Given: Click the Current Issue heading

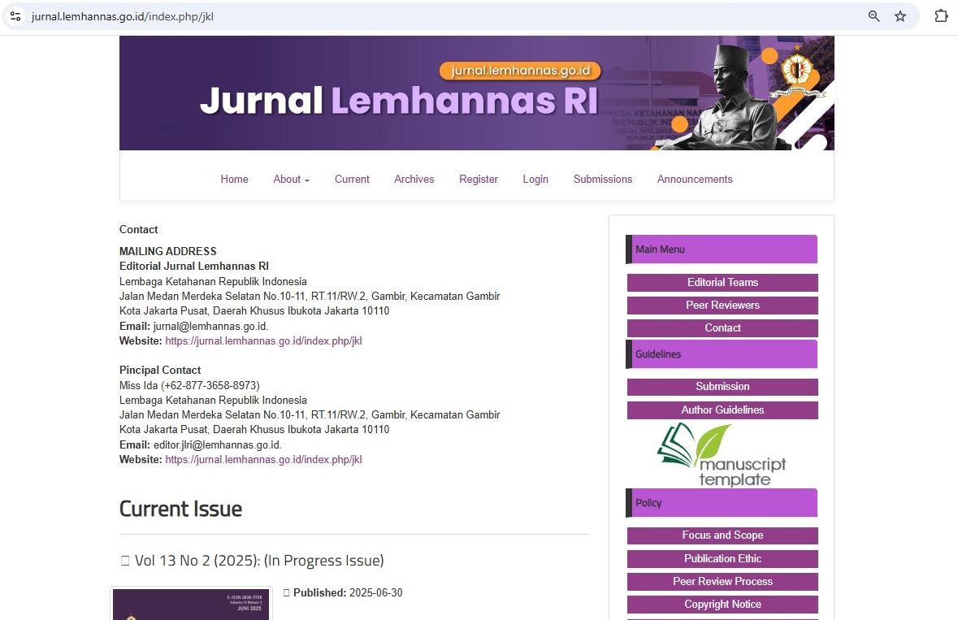Looking at the screenshot, I should [181, 509].
